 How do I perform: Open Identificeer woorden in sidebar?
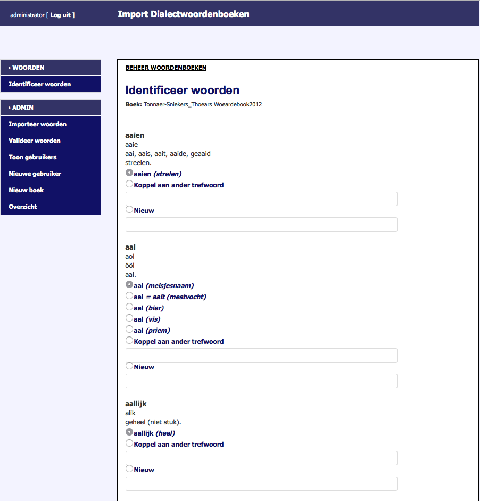click(40, 84)
